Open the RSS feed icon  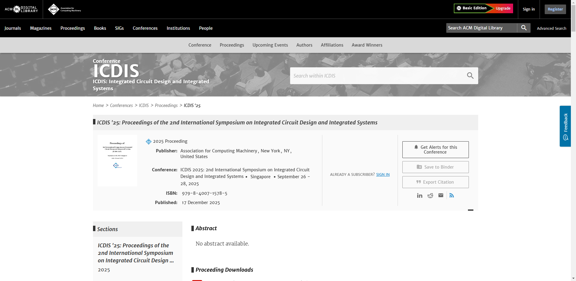[452, 196]
